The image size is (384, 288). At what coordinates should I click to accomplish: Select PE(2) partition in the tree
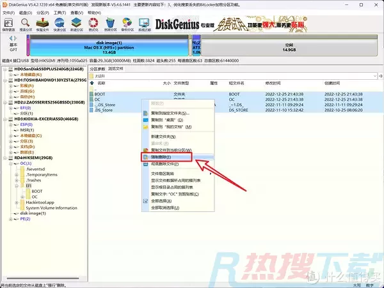tap(25, 219)
